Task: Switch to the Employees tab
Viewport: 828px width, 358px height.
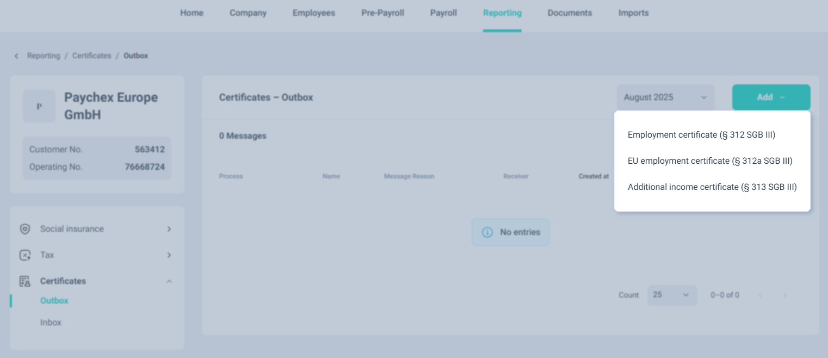Action: [x=314, y=13]
